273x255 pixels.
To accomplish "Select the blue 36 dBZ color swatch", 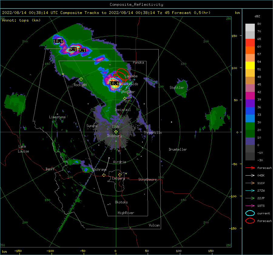I will (250, 111).
